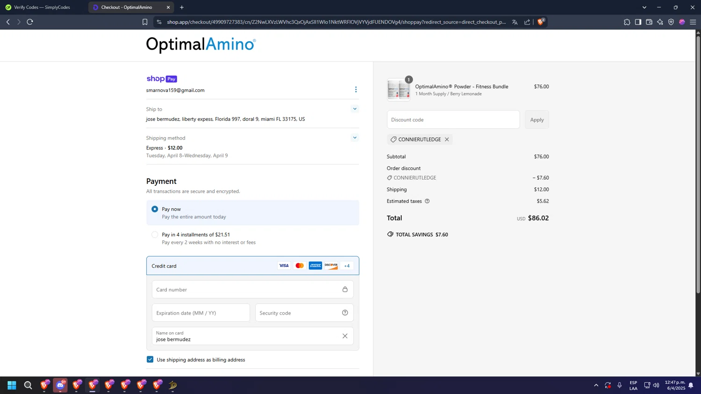Close the Checkout - OptimalAmino tab
The height and width of the screenshot is (394, 701).
coord(168,7)
